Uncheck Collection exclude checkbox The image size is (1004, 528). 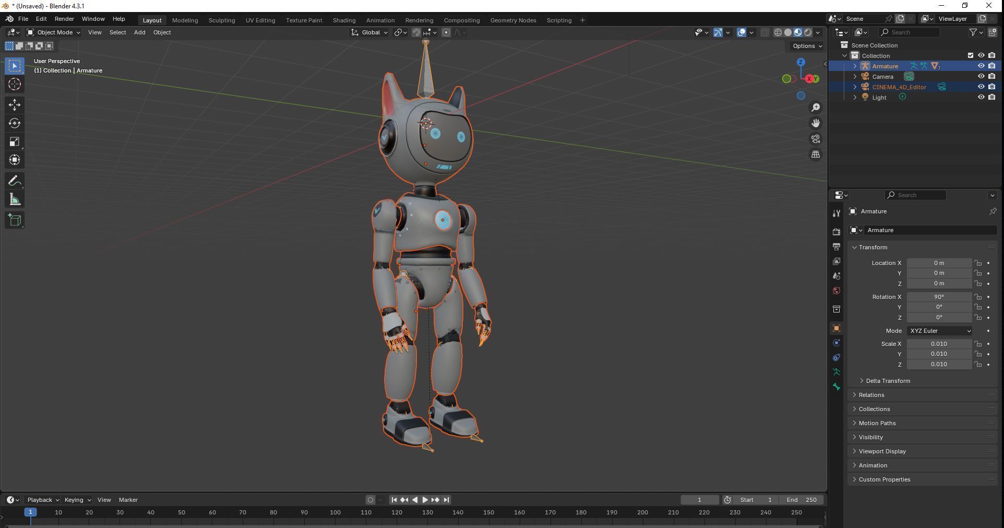coord(970,55)
